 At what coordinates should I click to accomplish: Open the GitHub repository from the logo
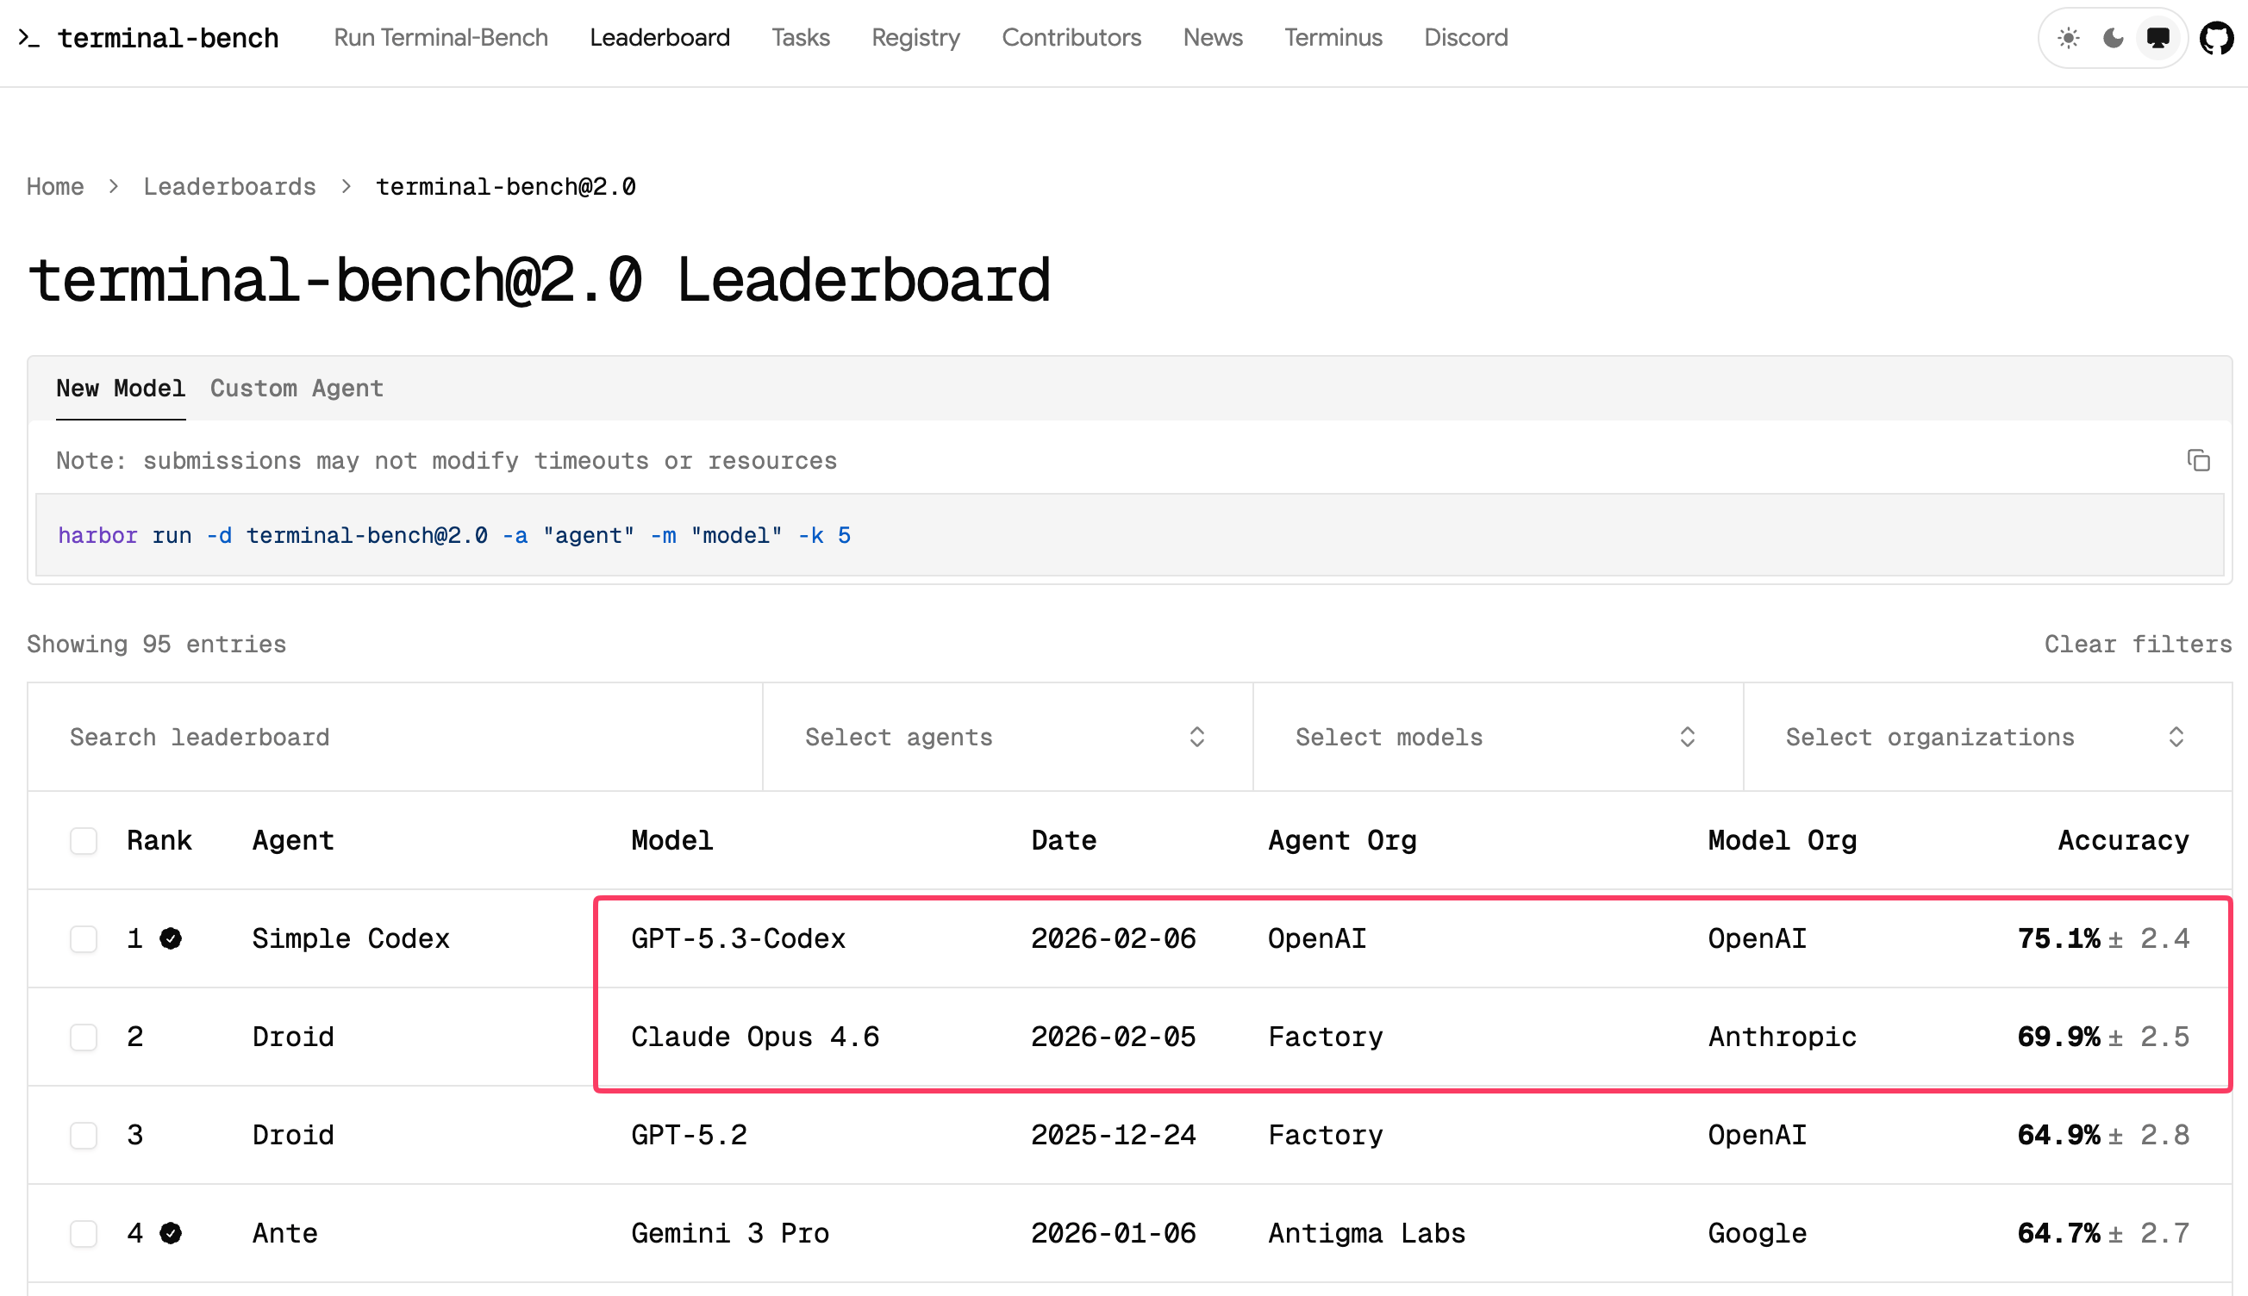(x=2217, y=37)
